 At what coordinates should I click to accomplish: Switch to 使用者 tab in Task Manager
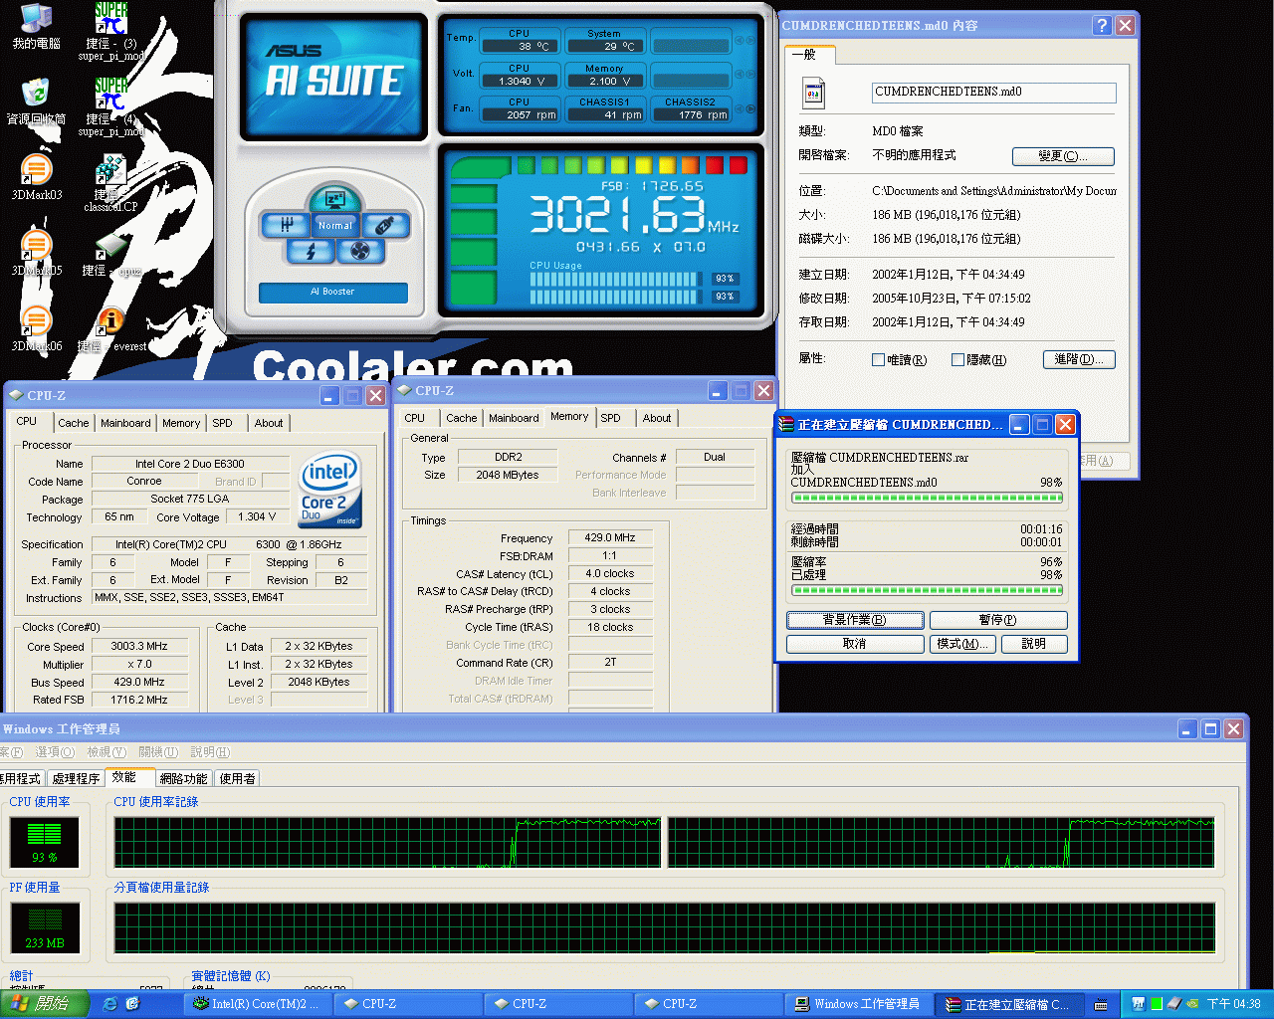237,778
